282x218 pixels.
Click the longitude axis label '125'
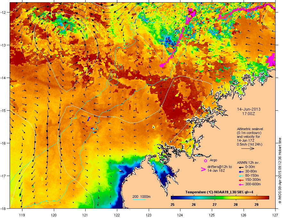point(212,215)
